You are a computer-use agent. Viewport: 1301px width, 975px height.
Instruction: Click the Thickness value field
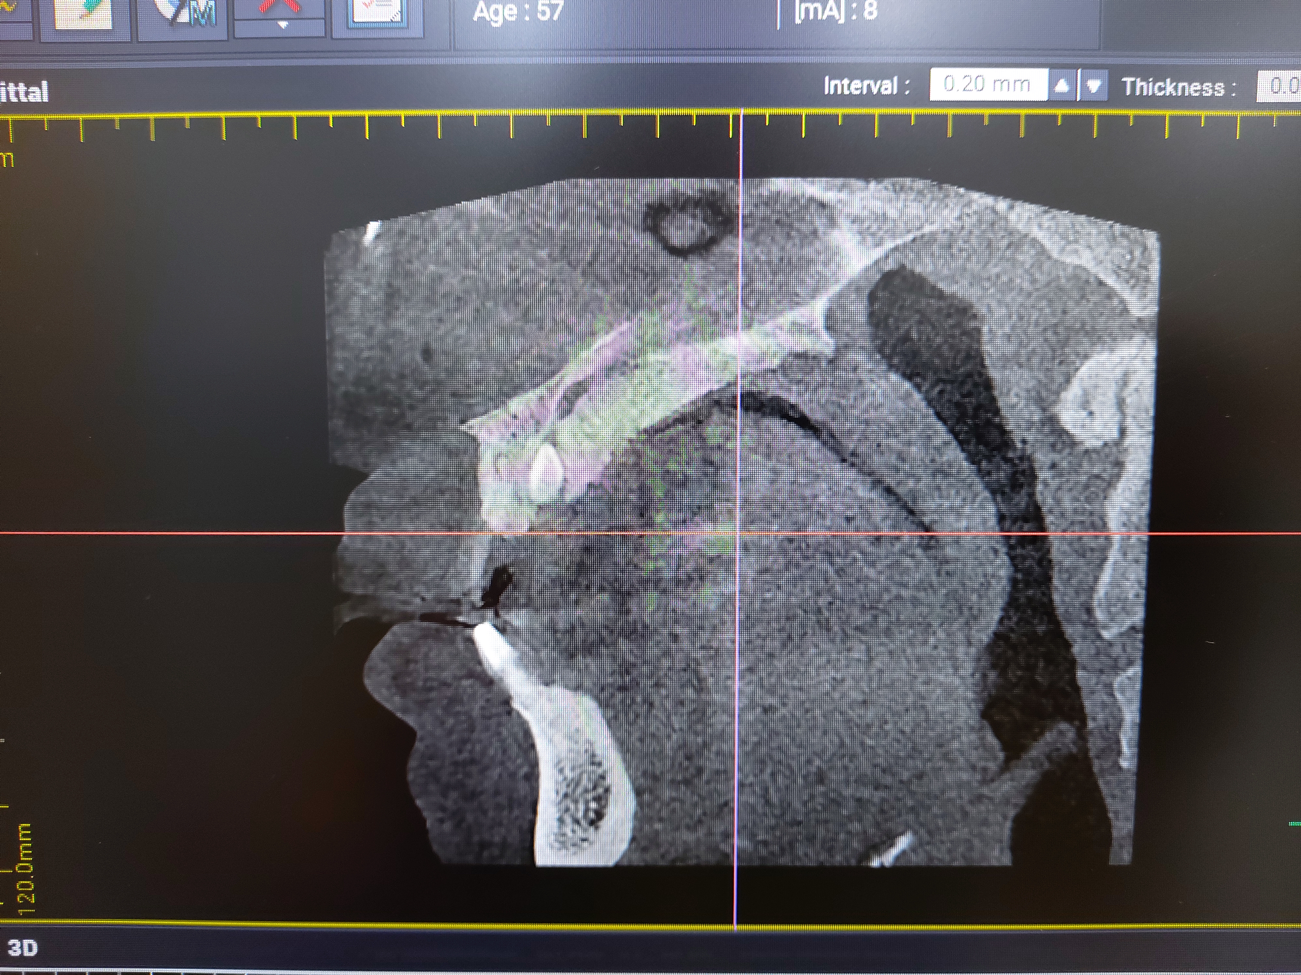[1279, 86]
